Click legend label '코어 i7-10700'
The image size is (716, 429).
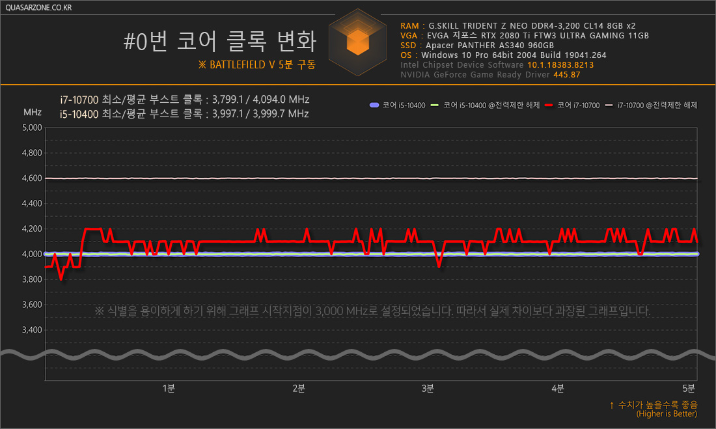coord(578,105)
